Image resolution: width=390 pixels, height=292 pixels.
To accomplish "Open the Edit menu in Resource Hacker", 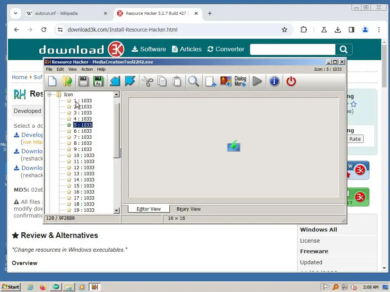I will [60, 69].
